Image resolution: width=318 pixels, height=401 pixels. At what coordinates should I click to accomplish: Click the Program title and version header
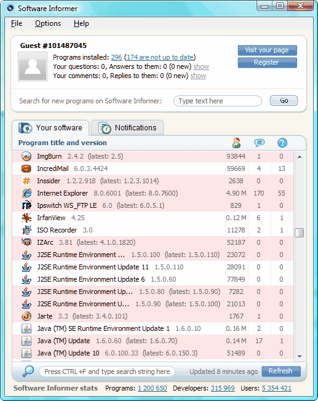tap(62, 143)
